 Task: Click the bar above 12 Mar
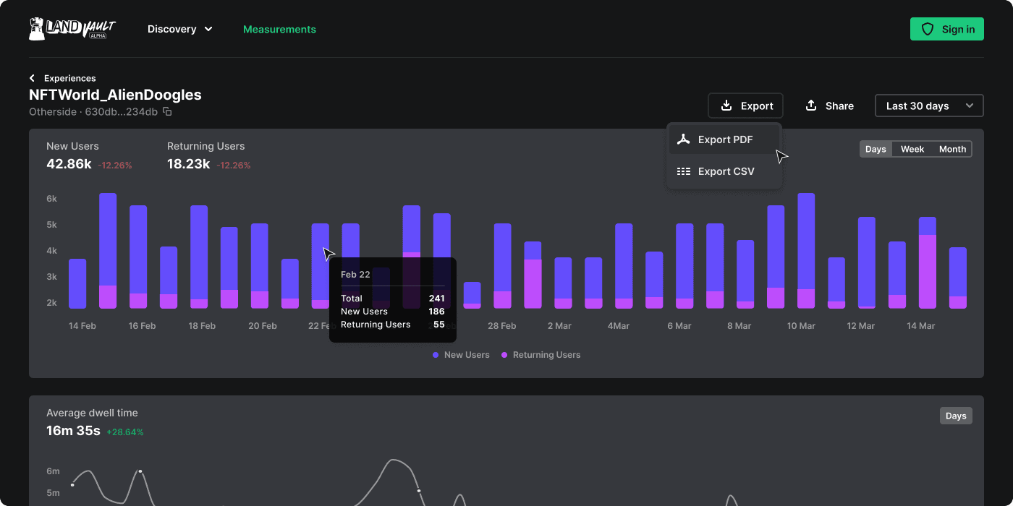click(x=867, y=263)
